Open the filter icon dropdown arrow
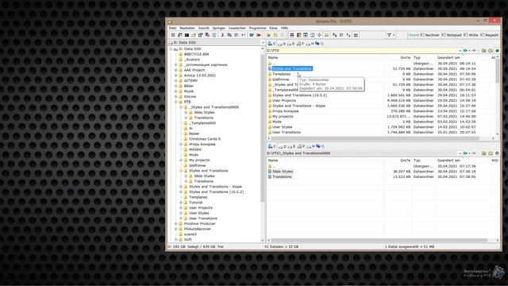The width and height of the screenshot is (508, 286). point(394,35)
